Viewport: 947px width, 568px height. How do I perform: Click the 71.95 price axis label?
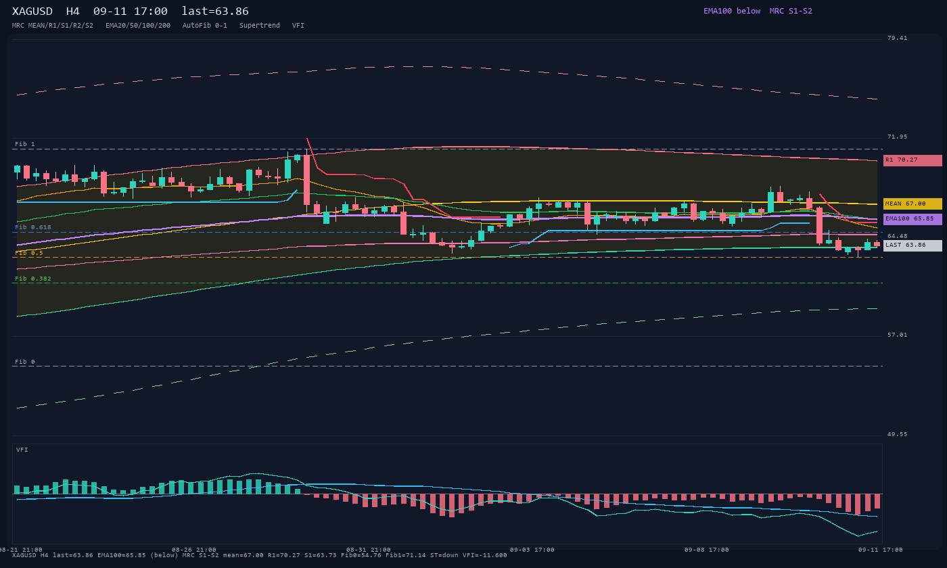(x=898, y=137)
